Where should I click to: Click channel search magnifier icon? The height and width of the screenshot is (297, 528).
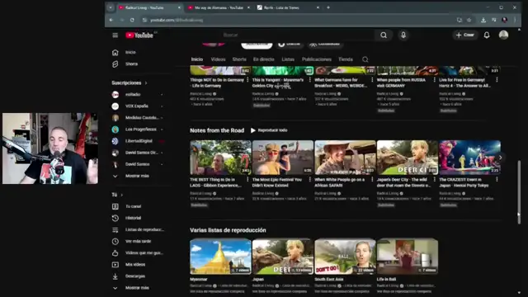(x=365, y=59)
